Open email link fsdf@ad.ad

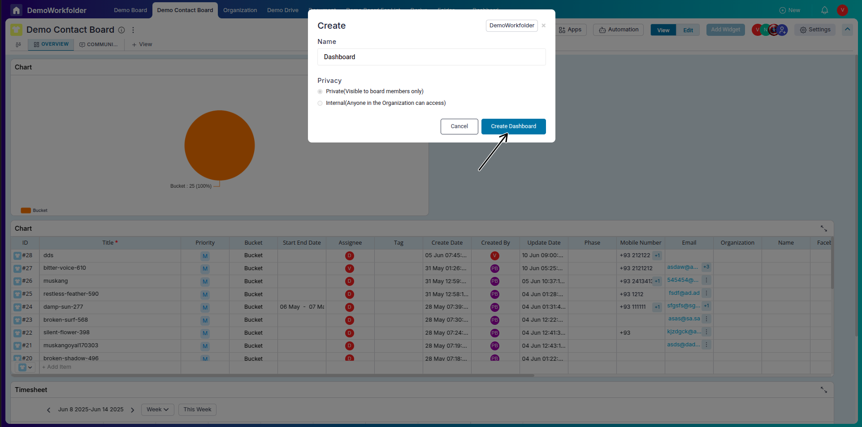pyautogui.click(x=684, y=293)
